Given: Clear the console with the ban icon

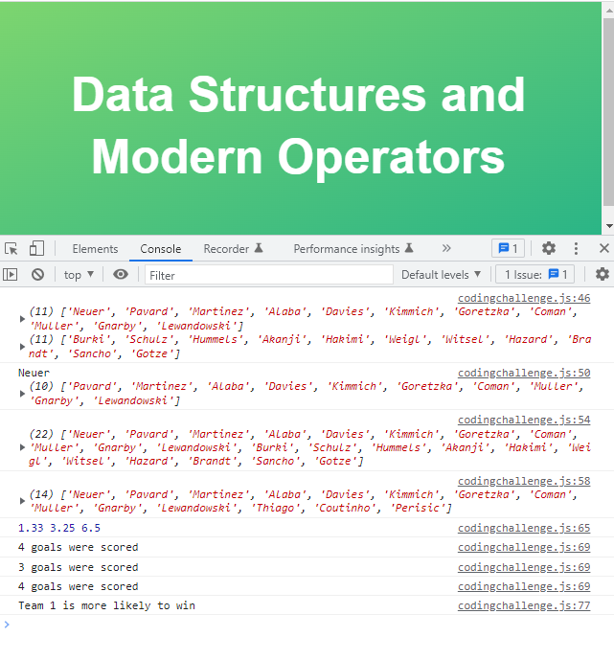Looking at the screenshot, I should pos(37,275).
